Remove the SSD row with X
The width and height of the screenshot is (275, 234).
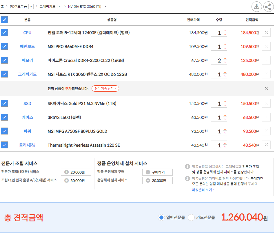tap(266, 103)
